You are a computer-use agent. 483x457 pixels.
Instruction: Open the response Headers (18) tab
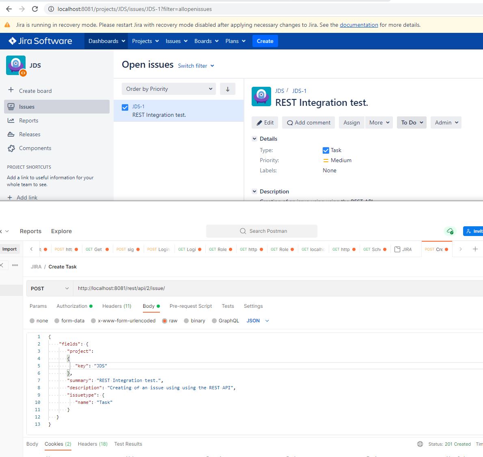[93, 444]
